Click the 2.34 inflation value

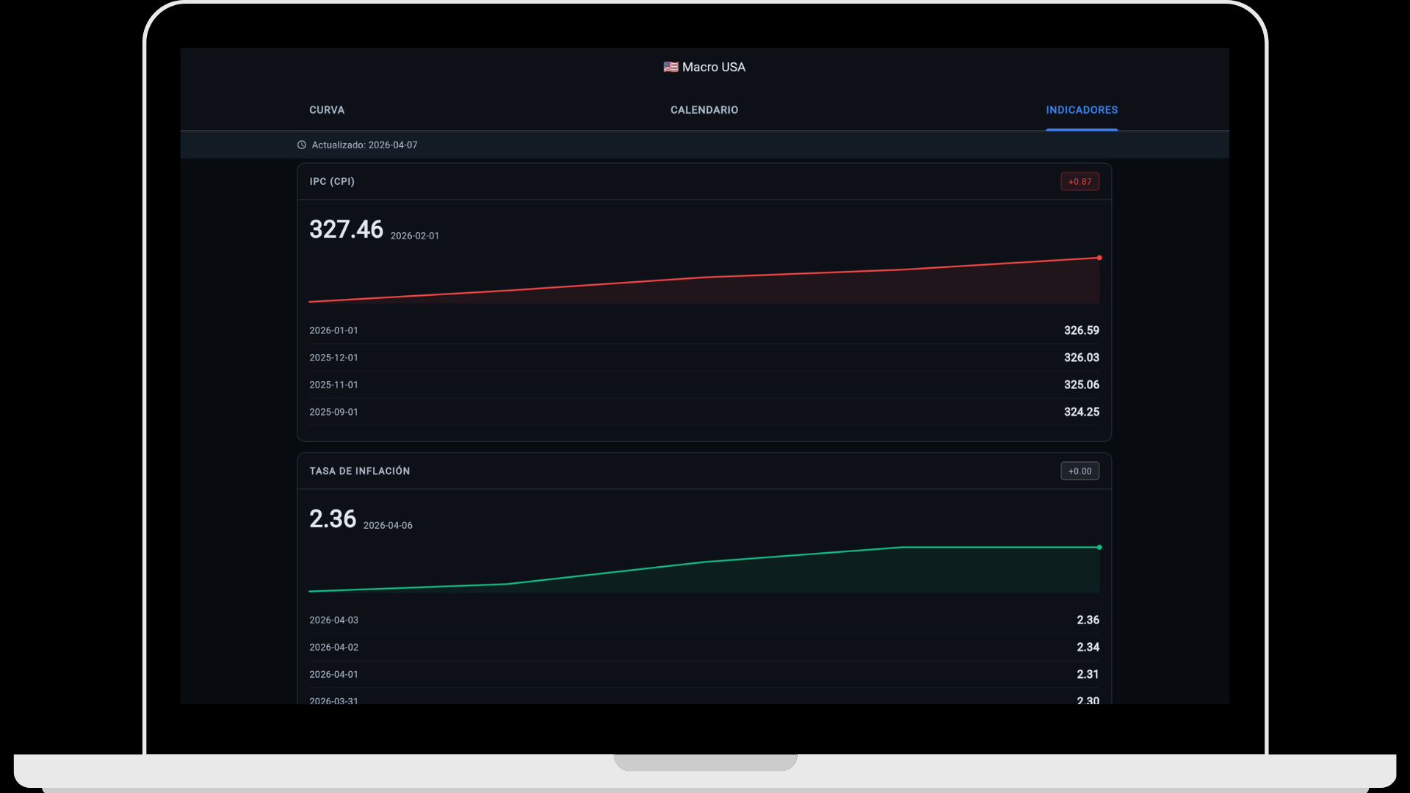[x=1087, y=648]
